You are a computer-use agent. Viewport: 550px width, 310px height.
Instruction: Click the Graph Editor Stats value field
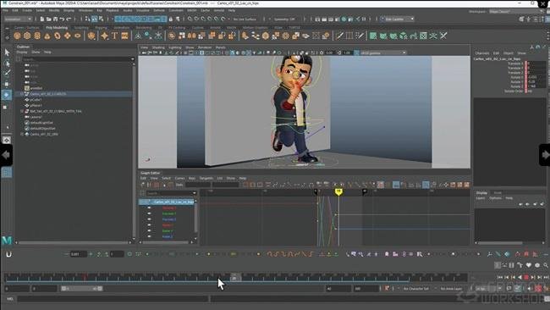click(198, 185)
